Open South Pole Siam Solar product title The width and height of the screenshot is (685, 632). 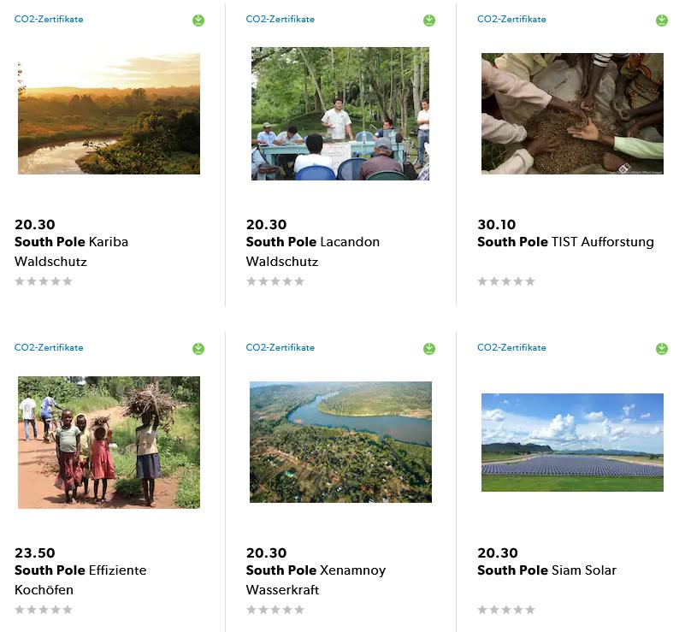pos(547,570)
